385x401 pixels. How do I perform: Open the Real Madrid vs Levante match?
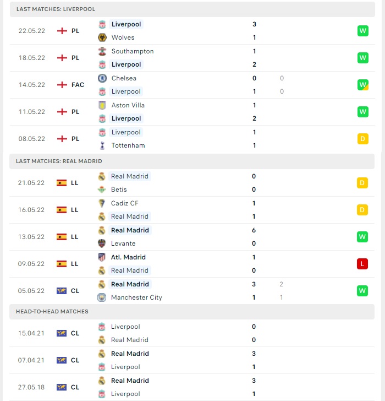tap(192, 237)
